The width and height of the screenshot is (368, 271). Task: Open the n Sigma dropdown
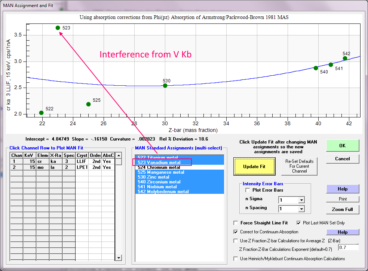pos(301,200)
